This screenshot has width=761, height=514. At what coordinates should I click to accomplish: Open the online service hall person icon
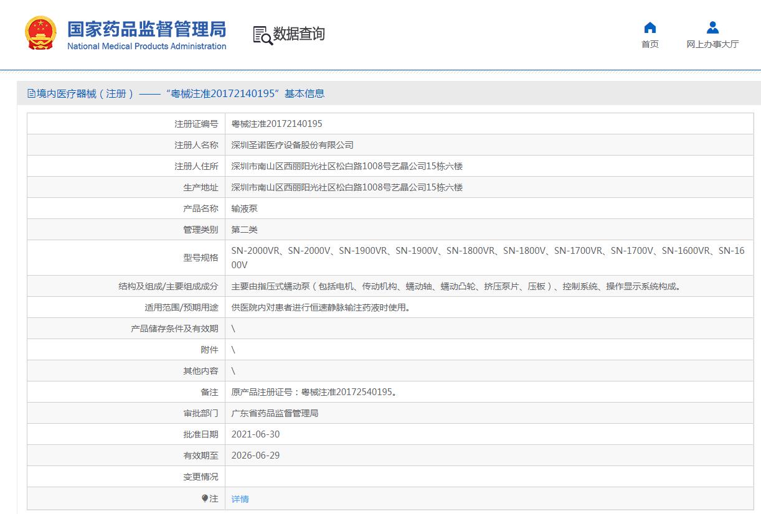712,27
